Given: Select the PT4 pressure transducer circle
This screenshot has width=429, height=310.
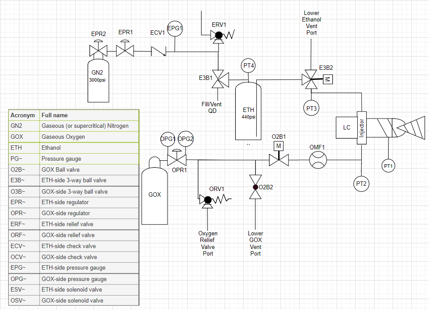Looking at the screenshot, I should 249,66.
